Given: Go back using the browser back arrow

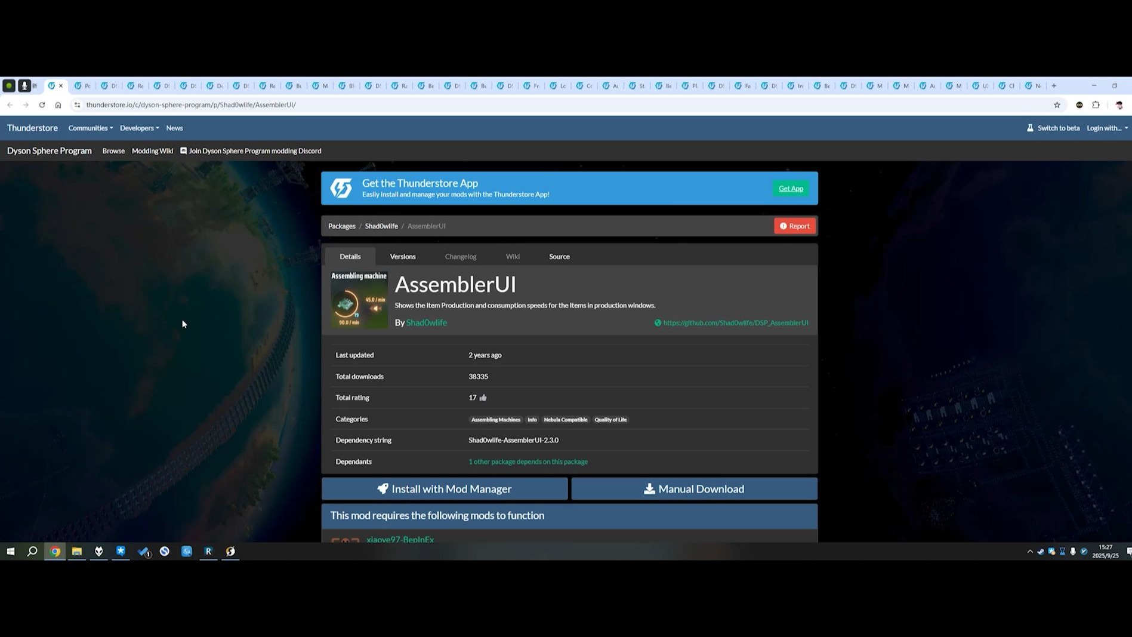Looking at the screenshot, I should [x=10, y=105].
